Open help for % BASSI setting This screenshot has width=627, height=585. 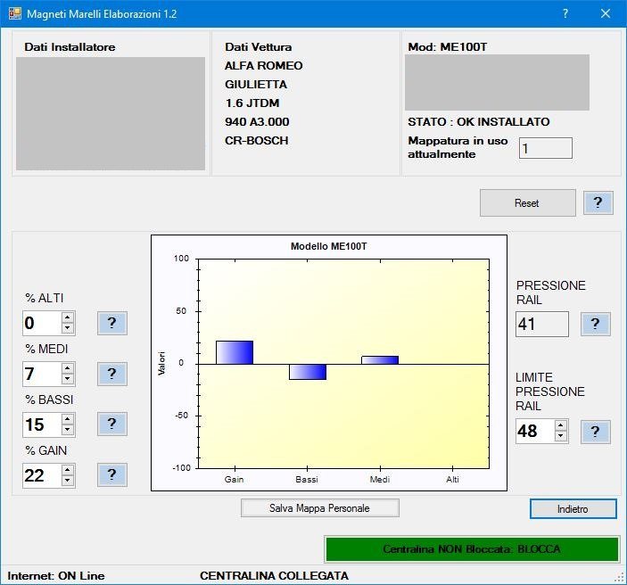coord(112,424)
